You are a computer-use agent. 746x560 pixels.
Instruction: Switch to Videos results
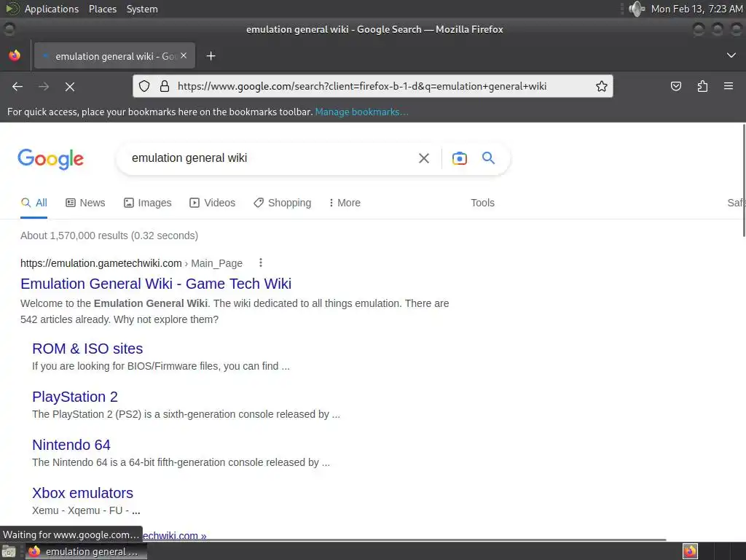click(x=212, y=203)
